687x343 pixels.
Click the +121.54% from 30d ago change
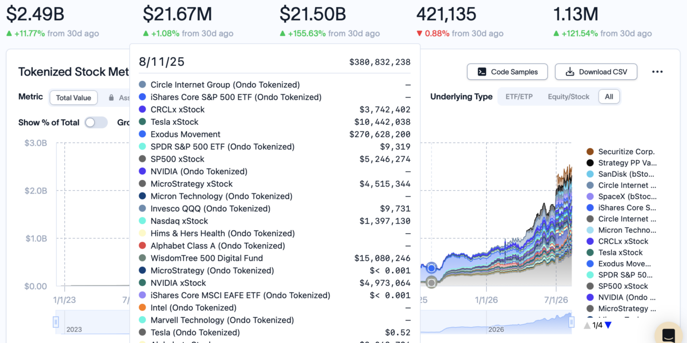pos(603,33)
